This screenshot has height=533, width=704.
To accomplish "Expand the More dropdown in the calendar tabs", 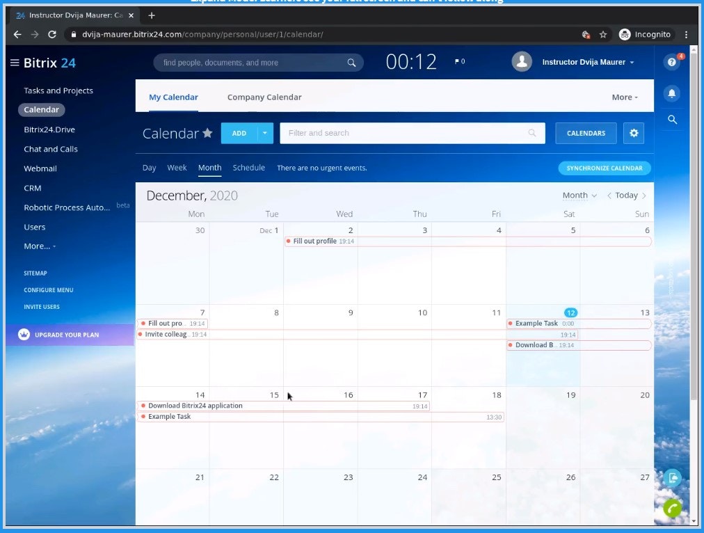I will pyautogui.click(x=625, y=97).
